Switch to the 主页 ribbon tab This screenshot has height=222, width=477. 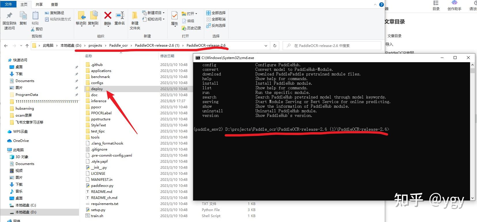[x=24, y=4]
